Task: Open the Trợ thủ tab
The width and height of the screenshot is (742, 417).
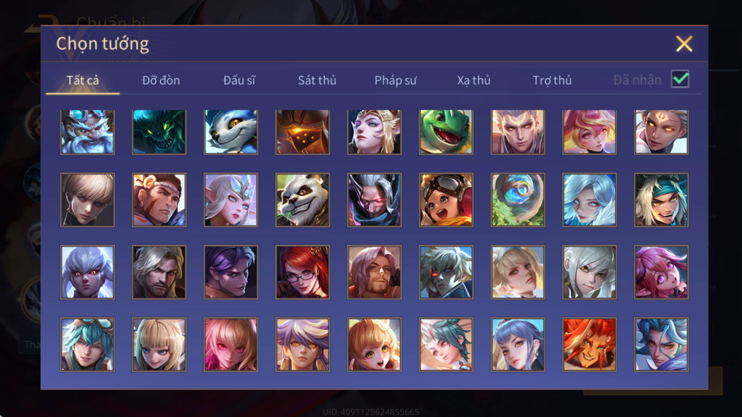Action: coord(552,80)
